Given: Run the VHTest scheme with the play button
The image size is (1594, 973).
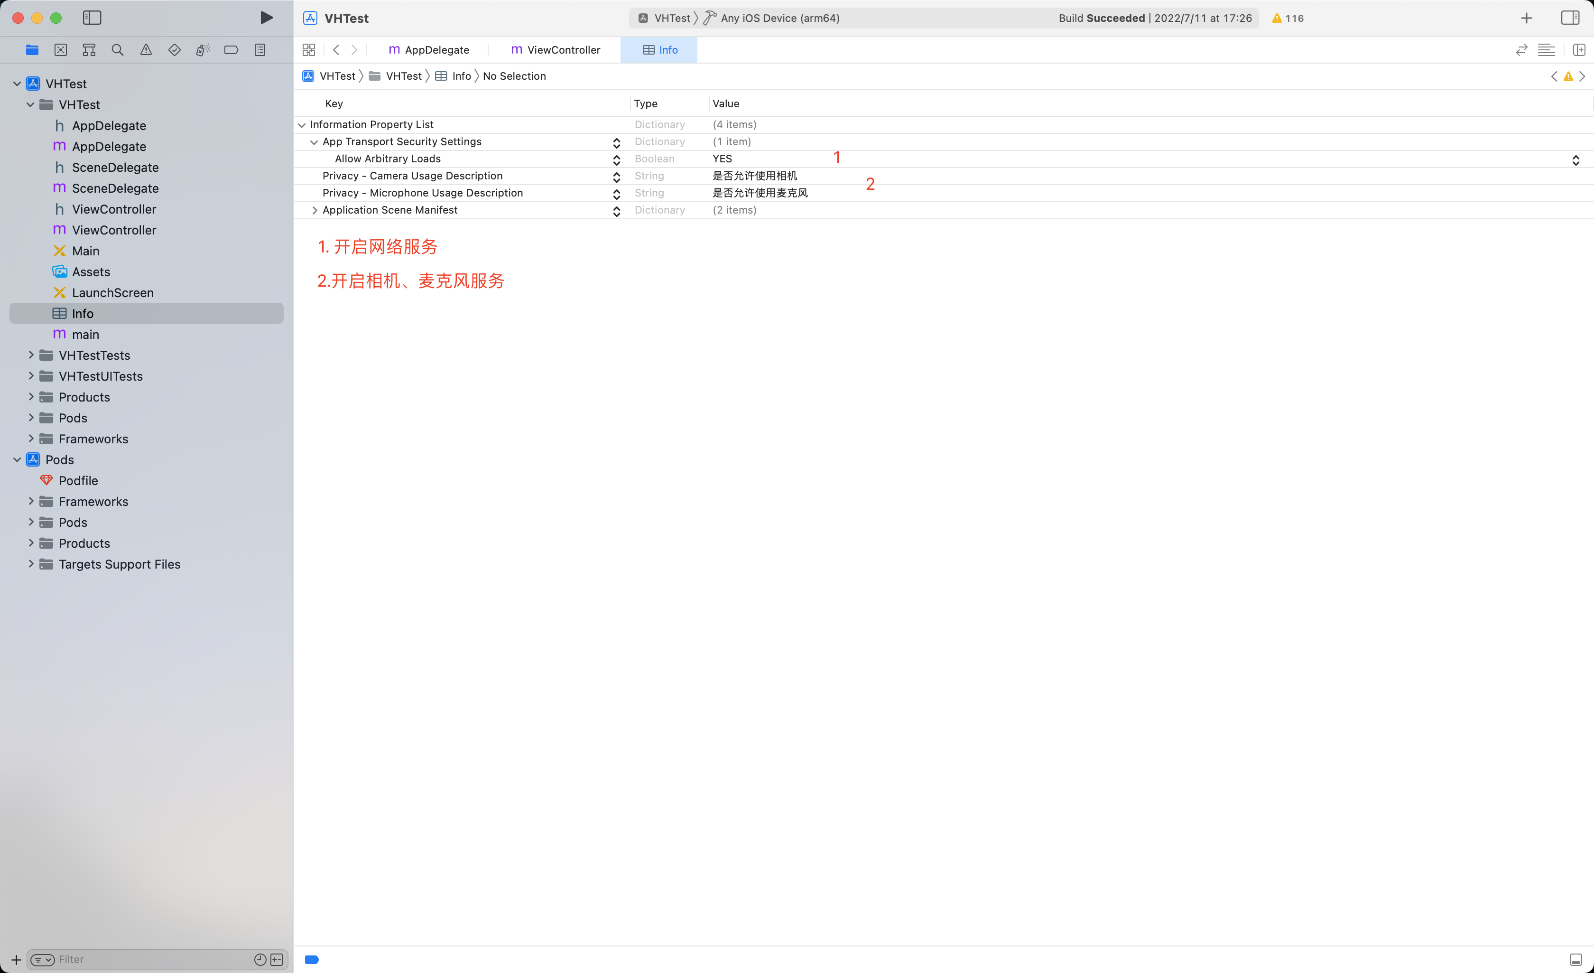Looking at the screenshot, I should 266,18.
